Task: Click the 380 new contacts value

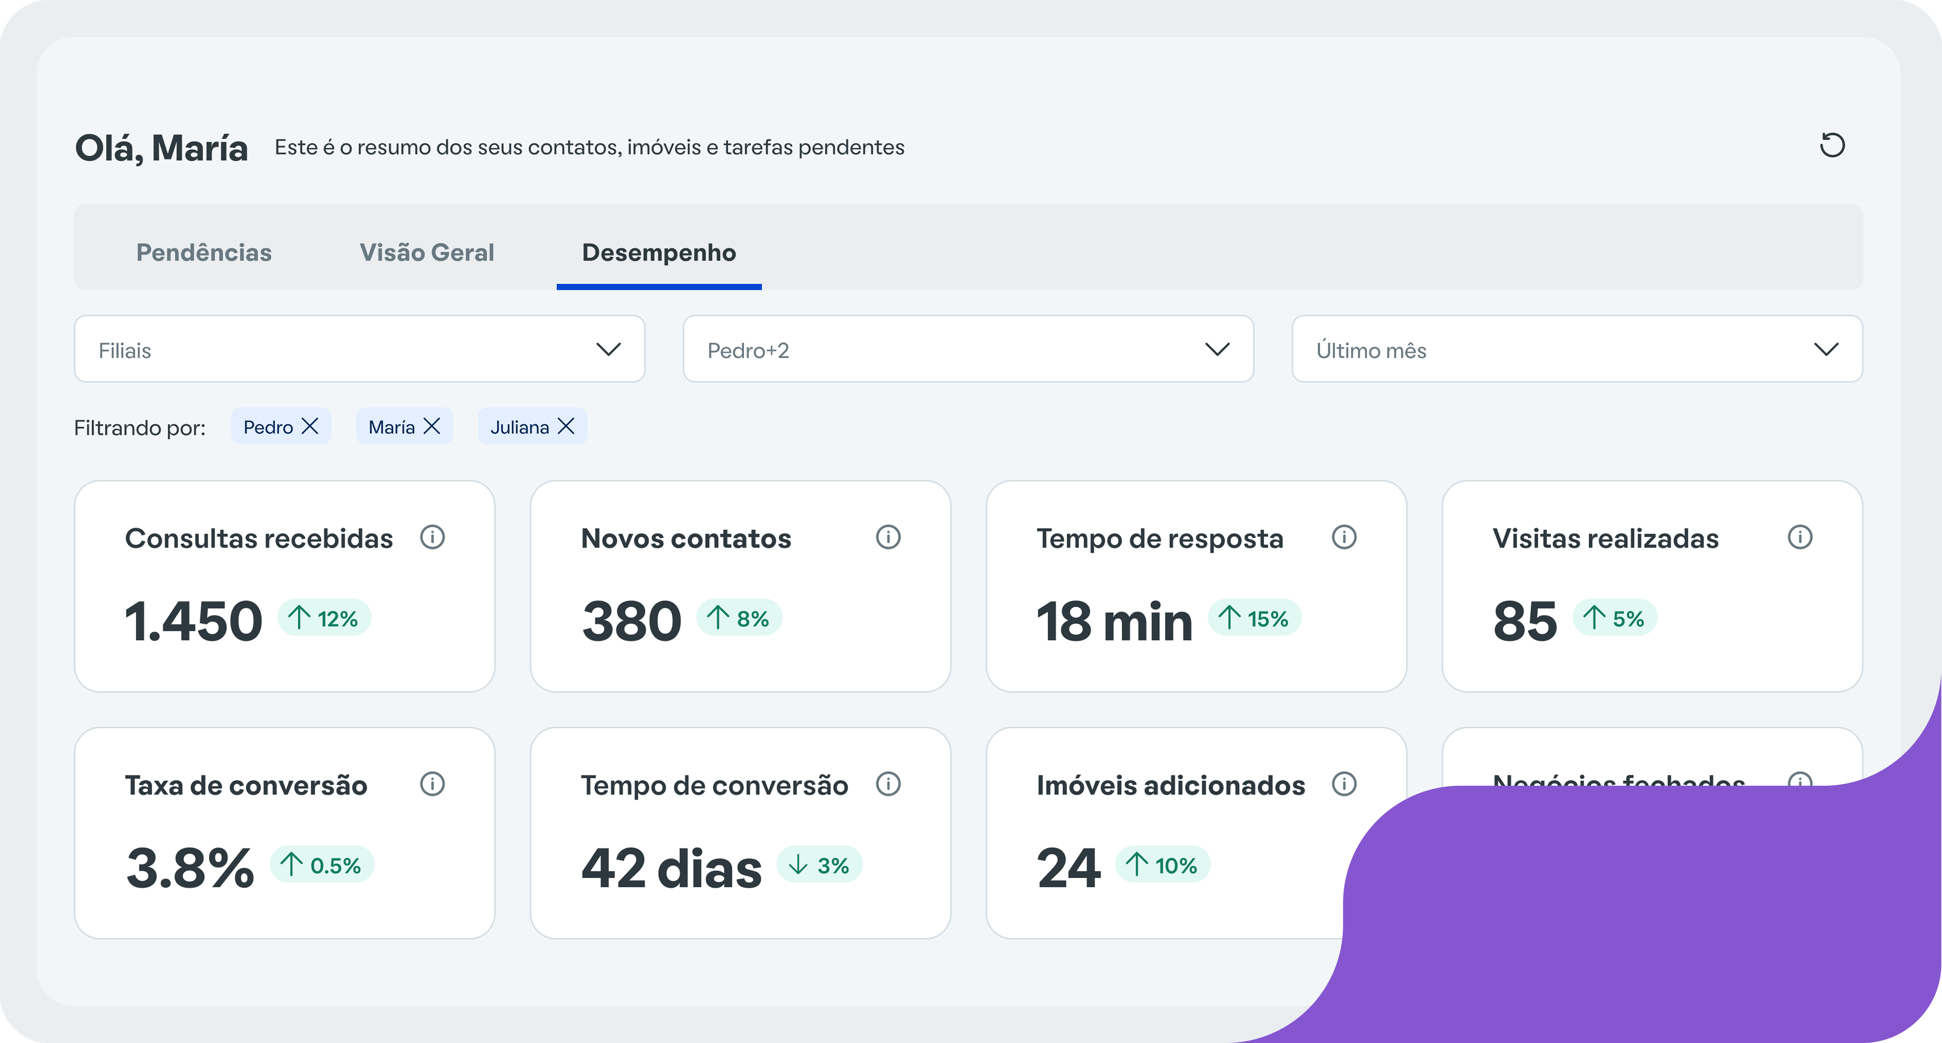Action: click(x=632, y=621)
